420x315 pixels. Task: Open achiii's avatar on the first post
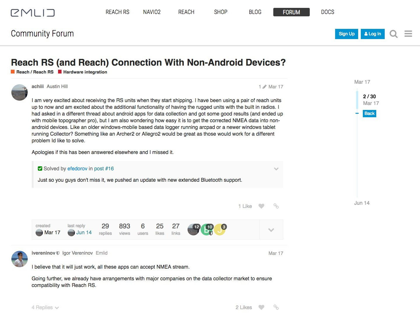coord(20,92)
